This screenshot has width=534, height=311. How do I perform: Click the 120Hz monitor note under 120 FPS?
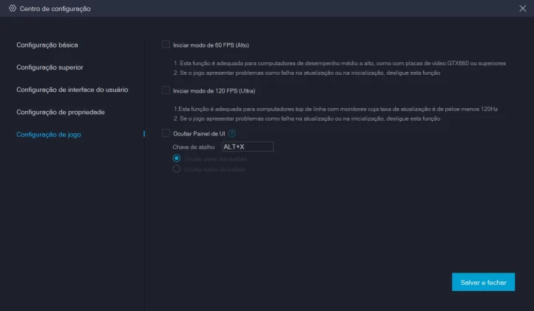[x=336, y=109]
